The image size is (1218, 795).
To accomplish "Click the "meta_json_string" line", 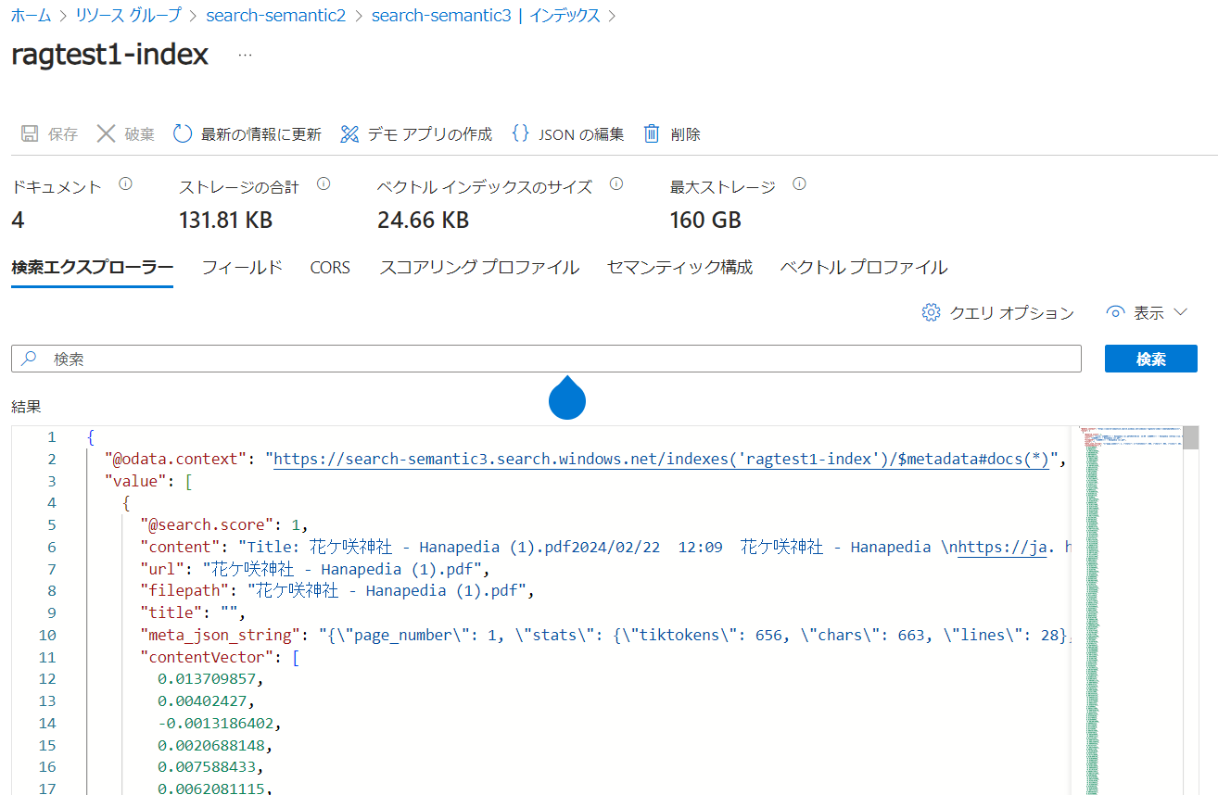I will [604, 635].
